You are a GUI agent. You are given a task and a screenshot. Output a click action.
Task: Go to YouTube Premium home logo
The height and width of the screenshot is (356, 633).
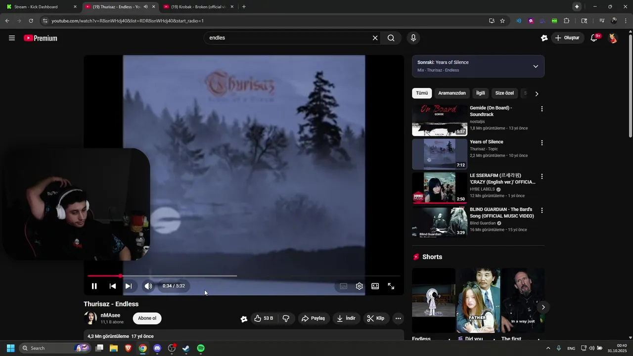tap(41, 38)
